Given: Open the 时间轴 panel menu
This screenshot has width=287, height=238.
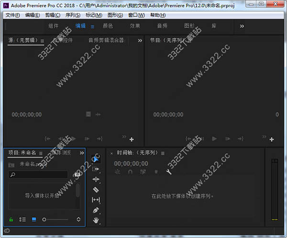Looking at the screenshot, I should tap(163, 153).
